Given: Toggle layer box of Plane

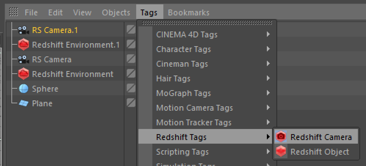Looking at the screenshot, I should 131,103.
